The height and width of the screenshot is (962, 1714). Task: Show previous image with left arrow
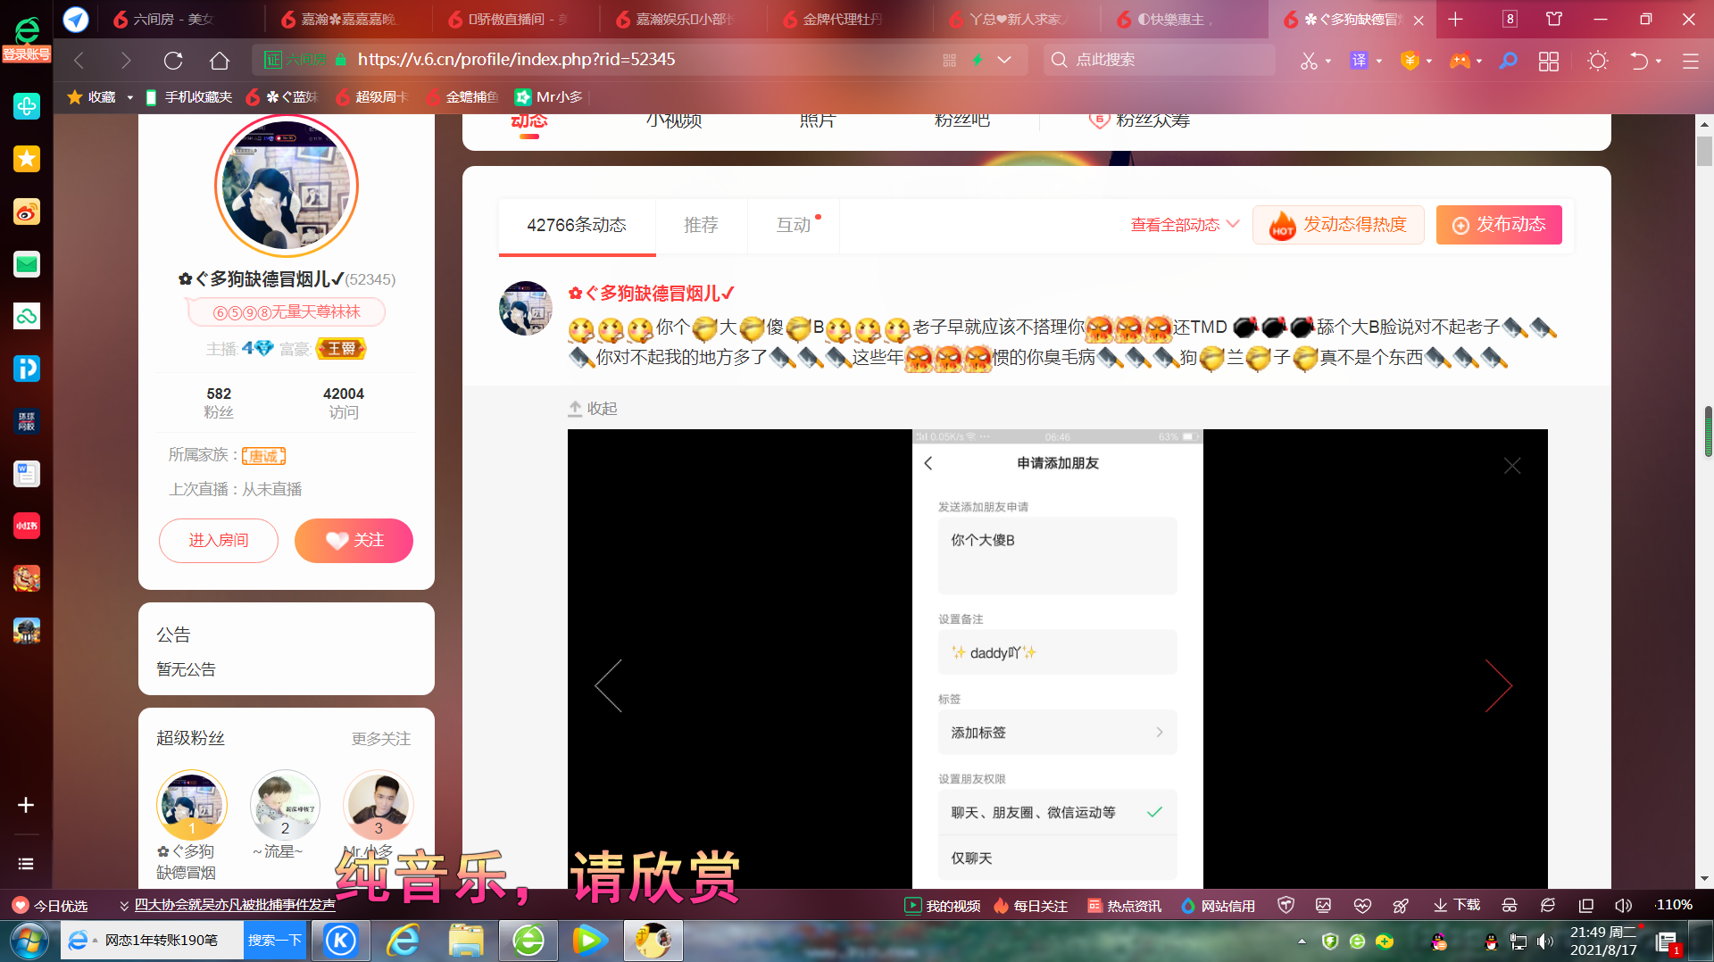coord(609,685)
